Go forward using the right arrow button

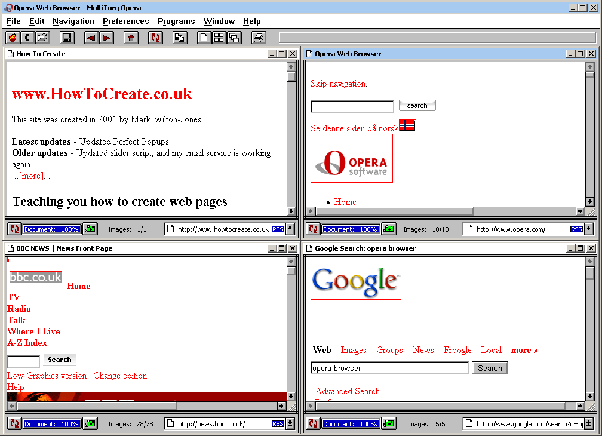(x=106, y=38)
